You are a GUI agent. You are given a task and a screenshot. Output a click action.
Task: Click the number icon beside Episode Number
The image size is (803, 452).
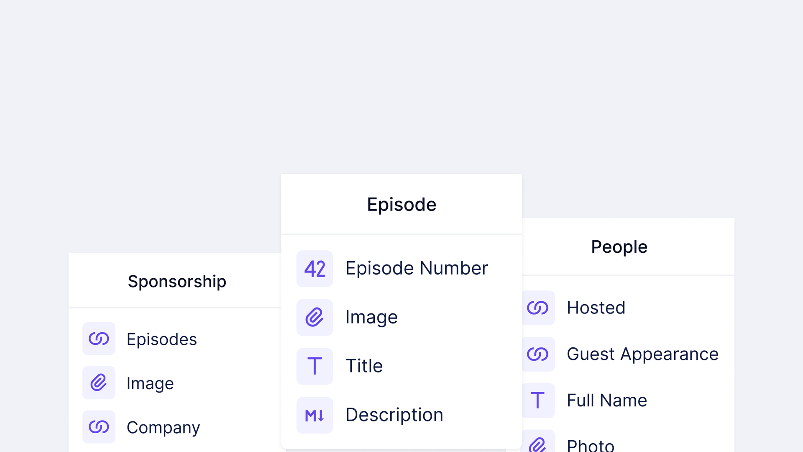(x=315, y=269)
